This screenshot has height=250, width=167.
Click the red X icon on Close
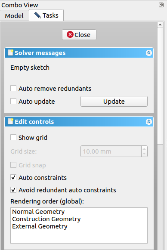point(70,34)
